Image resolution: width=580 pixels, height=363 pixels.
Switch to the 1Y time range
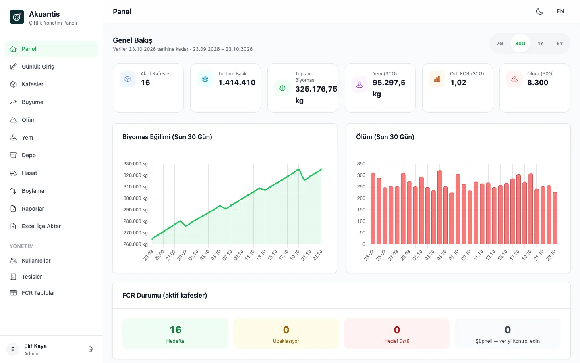click(x=541, y=43)
